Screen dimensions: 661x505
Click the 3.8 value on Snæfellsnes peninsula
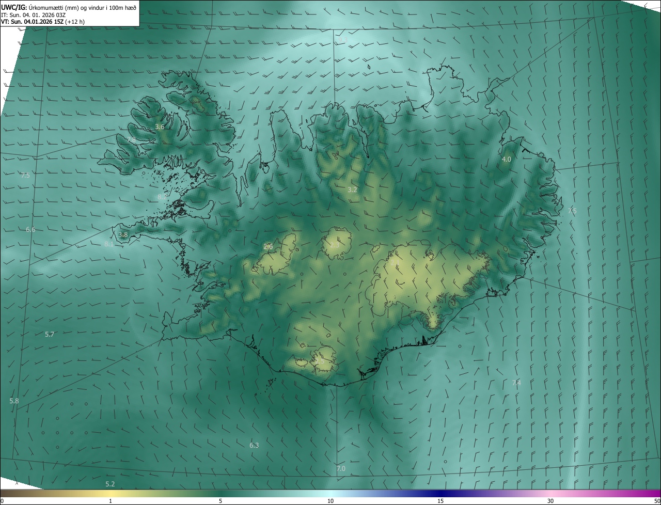point(123,234)
